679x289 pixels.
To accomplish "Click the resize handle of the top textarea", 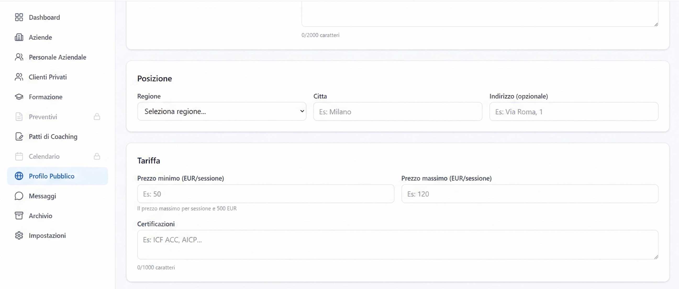I will (x=656, y=25).
